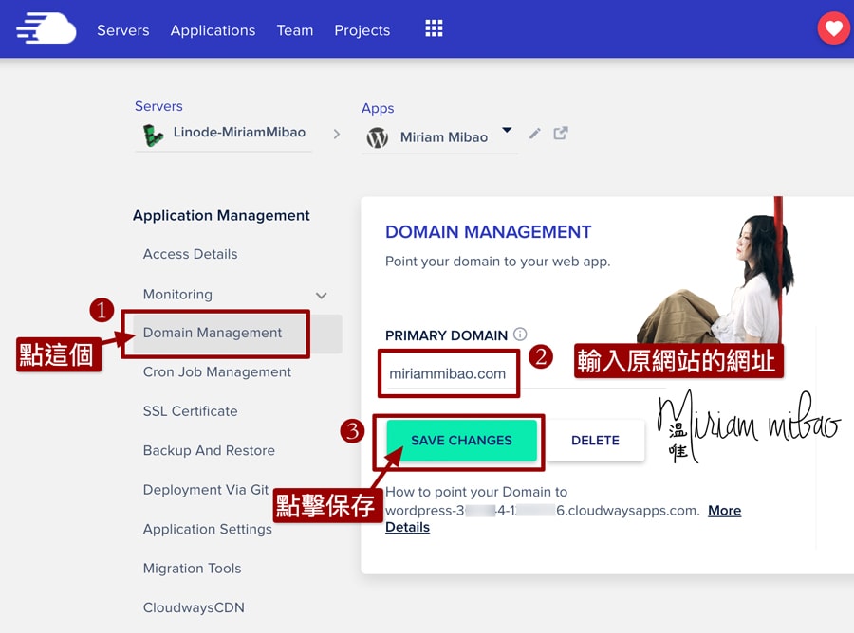Image resolution: width=854 pixels, height=633 pixels.
Task: Select Access Details in sidebar
Action: click(190, 254)
